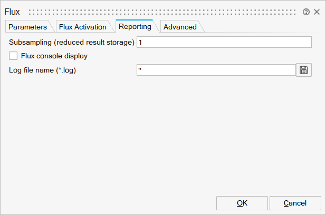This screenshot has width=326, height=215.
Task: Click the "Flux console display" label text
Action: pyautogui.click(x=54, y=56)
